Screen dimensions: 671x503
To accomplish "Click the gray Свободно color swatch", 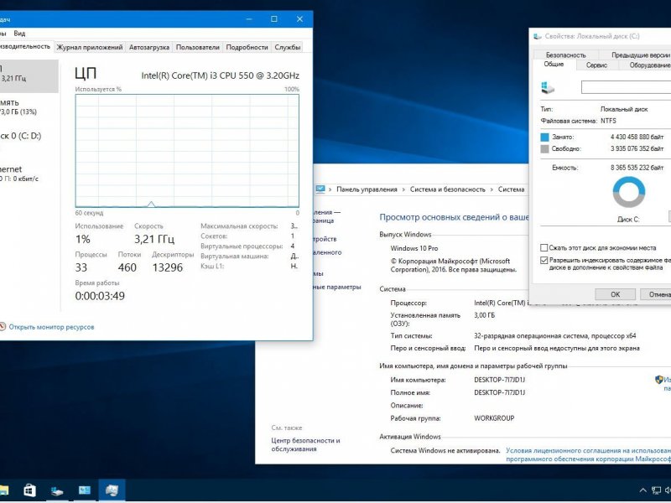I will (x=544, y=149).
